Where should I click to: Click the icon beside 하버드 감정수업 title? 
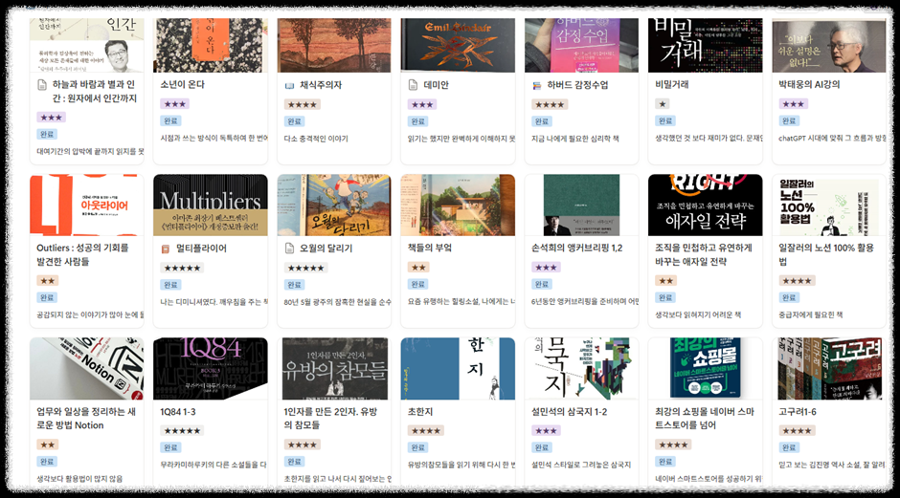tap(537, 85)
